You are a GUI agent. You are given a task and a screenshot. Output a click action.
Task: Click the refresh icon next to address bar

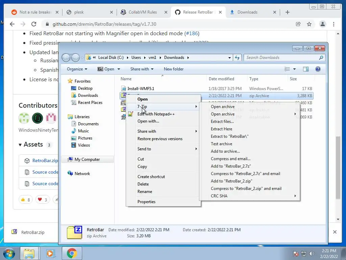[237, 58]
